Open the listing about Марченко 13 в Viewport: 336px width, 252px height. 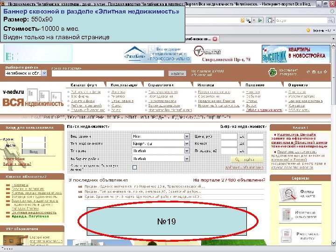click(x=145, y=186)
